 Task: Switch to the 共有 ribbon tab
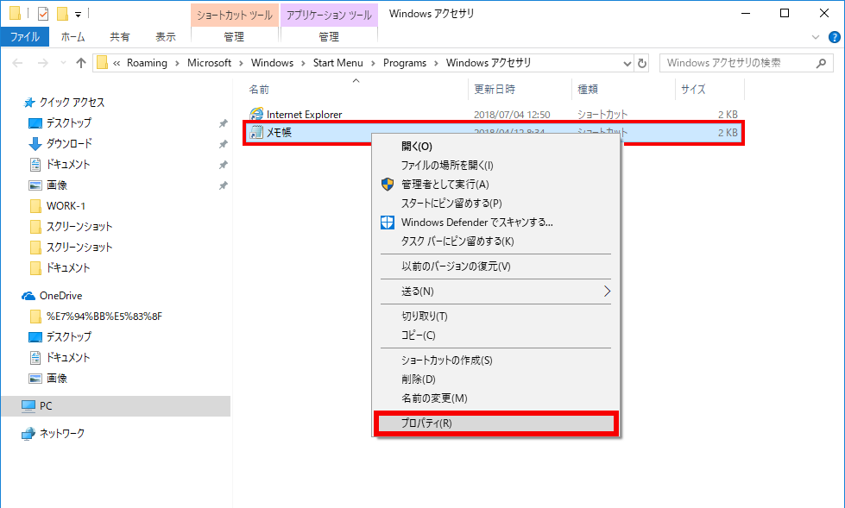pos(120,36)
